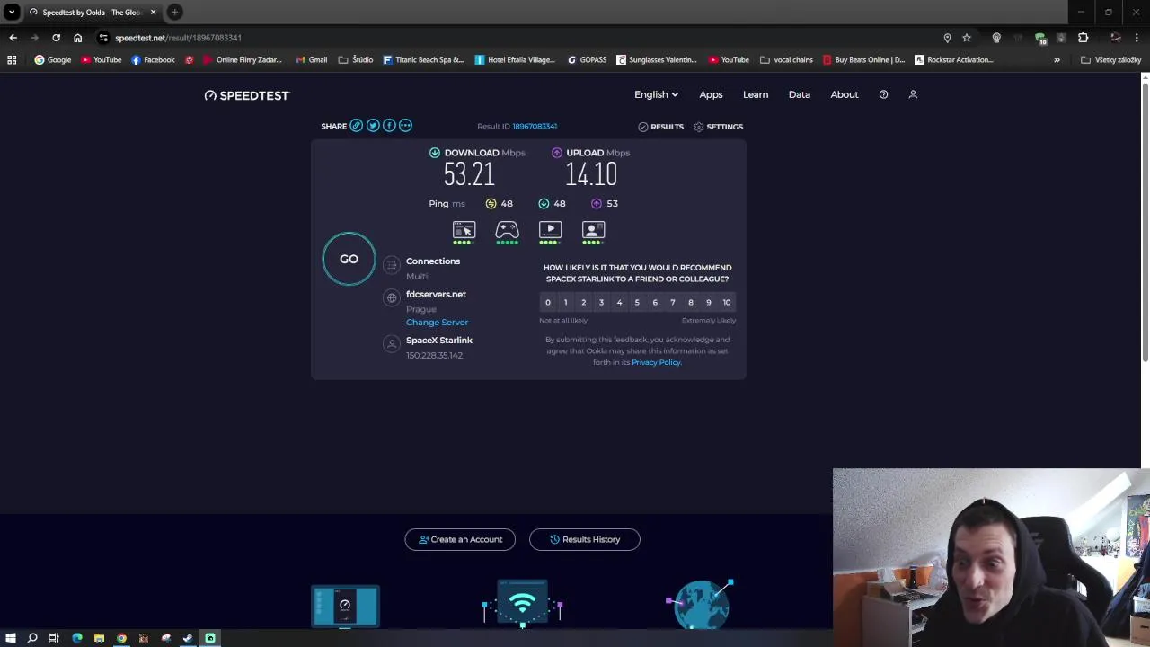Rate recommendation as 3
The image size is (1150, 647).
click(601, 302)
